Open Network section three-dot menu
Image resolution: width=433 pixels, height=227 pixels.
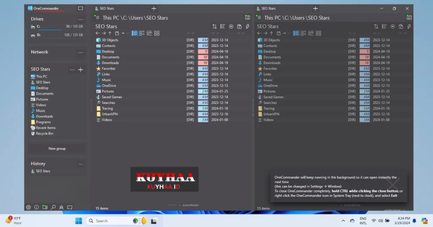80,52
